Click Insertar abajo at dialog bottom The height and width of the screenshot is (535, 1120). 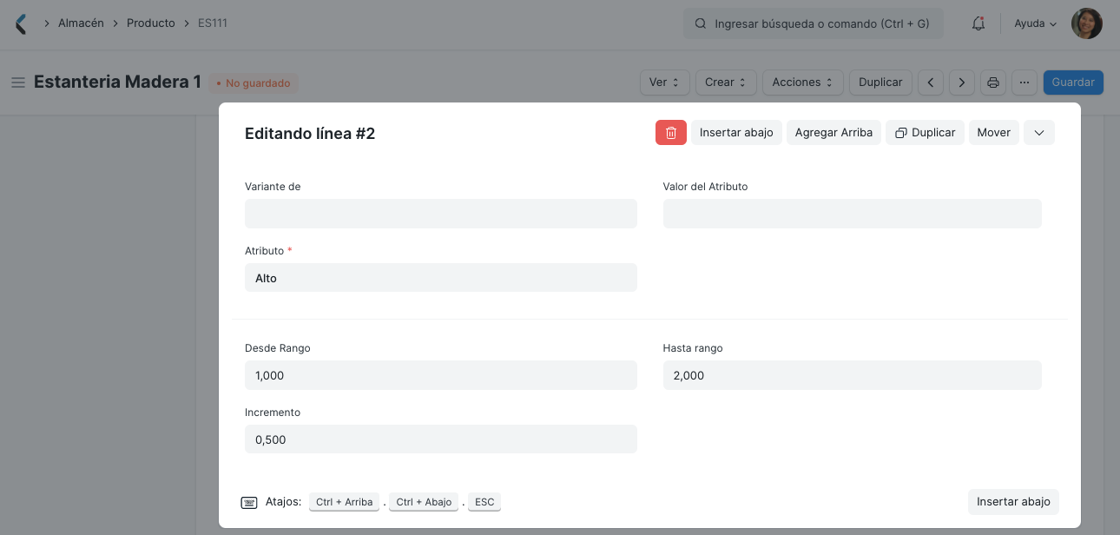click(1013, 501)
